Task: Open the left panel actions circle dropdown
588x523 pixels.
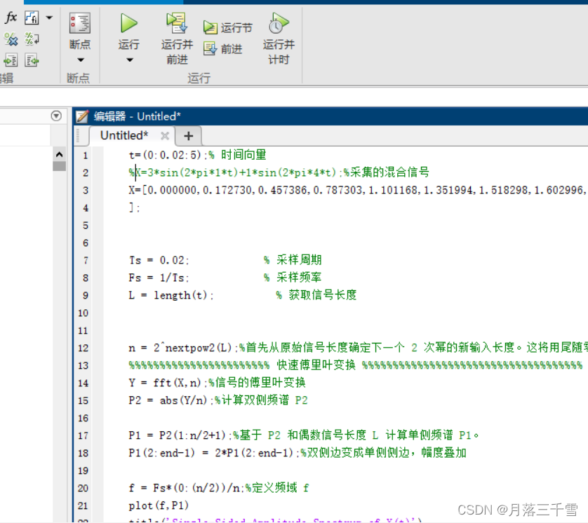Action: pos(56,116)
